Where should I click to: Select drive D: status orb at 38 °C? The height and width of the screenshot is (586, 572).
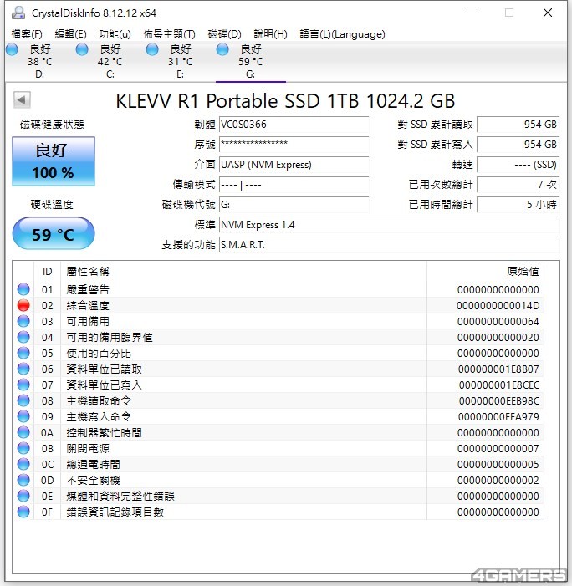click(12, 49)
